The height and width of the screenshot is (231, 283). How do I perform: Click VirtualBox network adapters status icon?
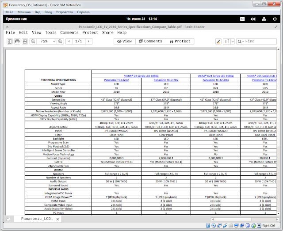pyautogui.click(x=219, y=226)
